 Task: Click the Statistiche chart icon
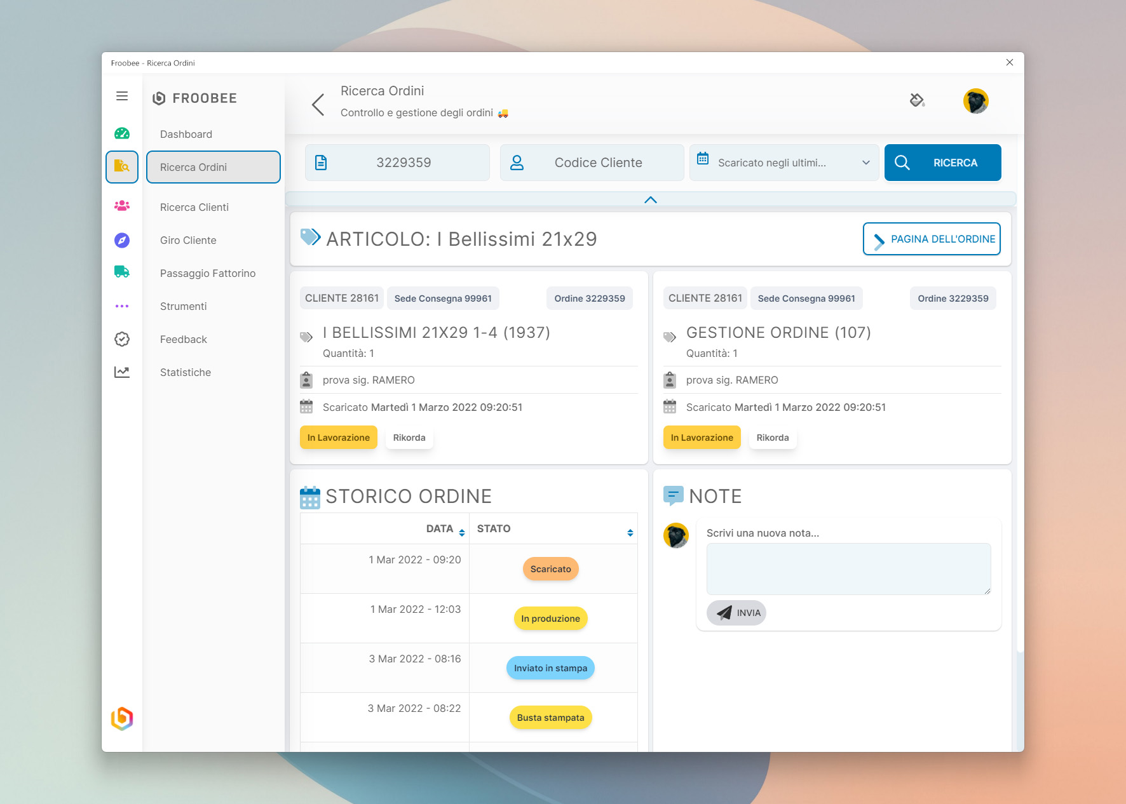click(x=122, y=372)
